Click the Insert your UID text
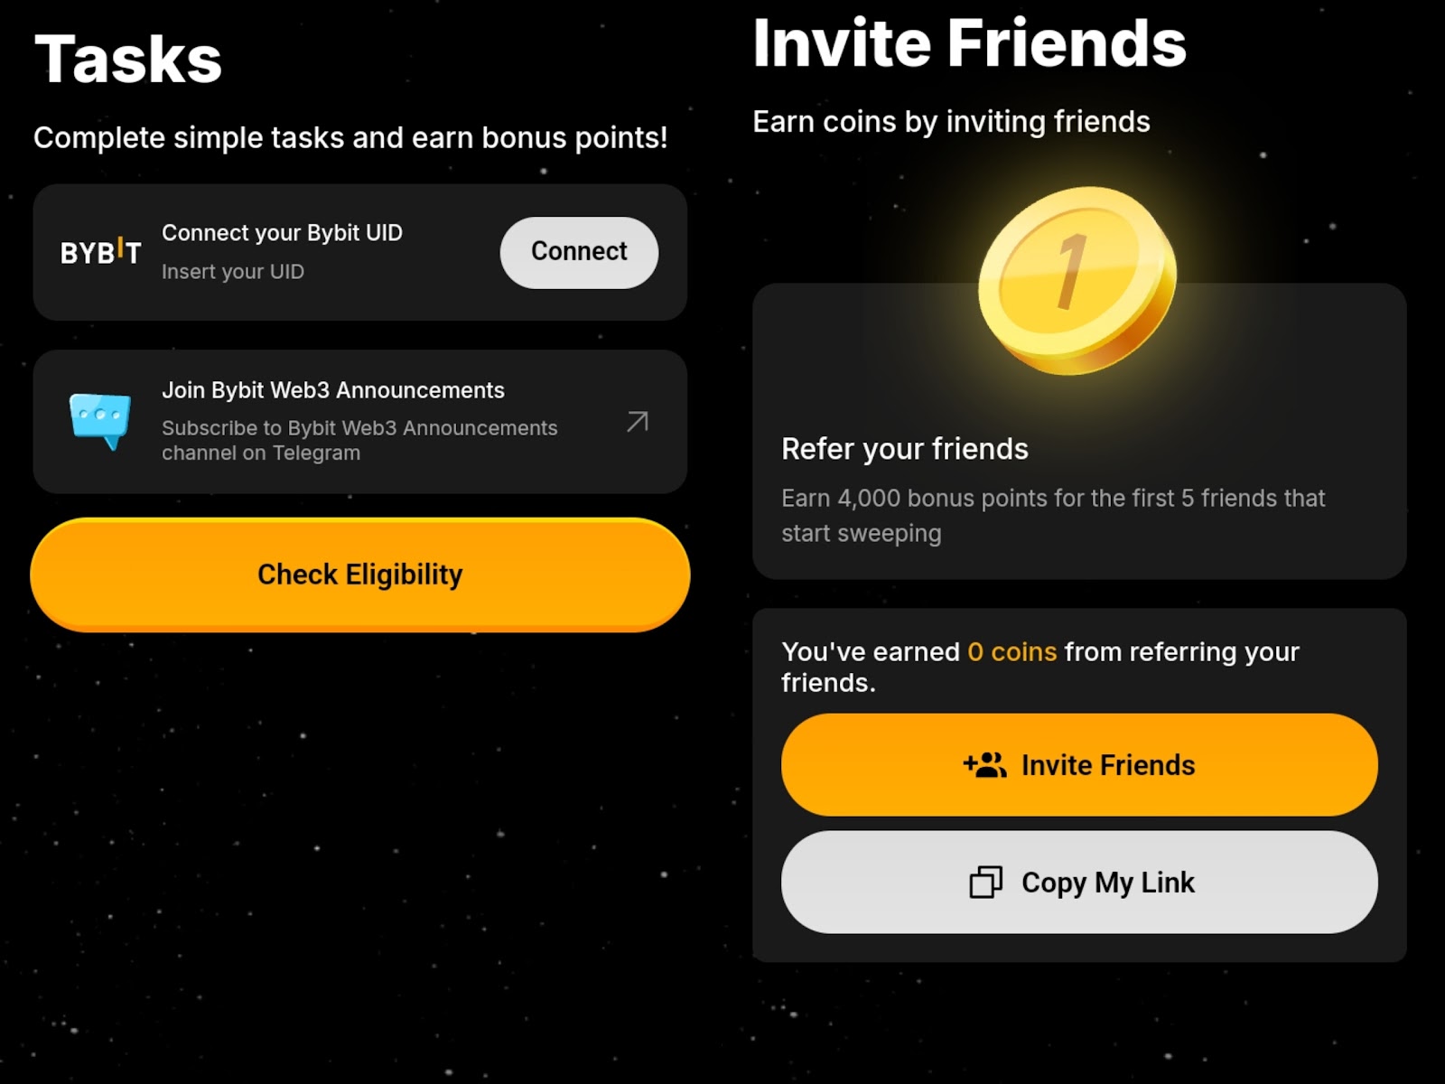Screen dimensions: 1445x1084 tap(233, 272)
